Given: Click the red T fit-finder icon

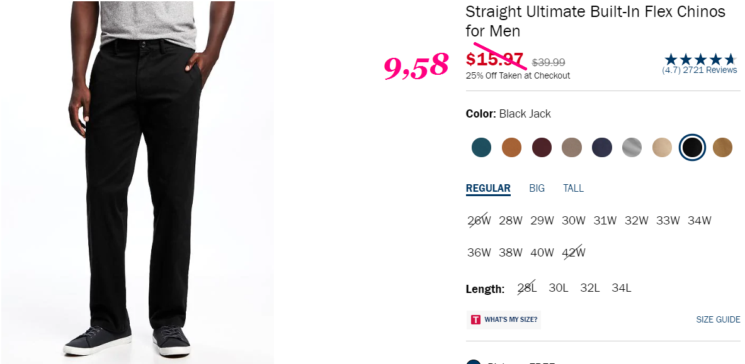Looking at the screenshot, I should point(475,319).
